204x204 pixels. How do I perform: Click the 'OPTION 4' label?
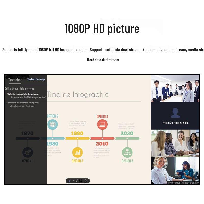[102, 117]
